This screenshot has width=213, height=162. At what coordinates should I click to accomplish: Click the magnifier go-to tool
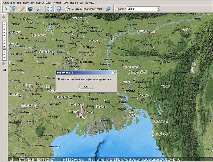[39, 9]
